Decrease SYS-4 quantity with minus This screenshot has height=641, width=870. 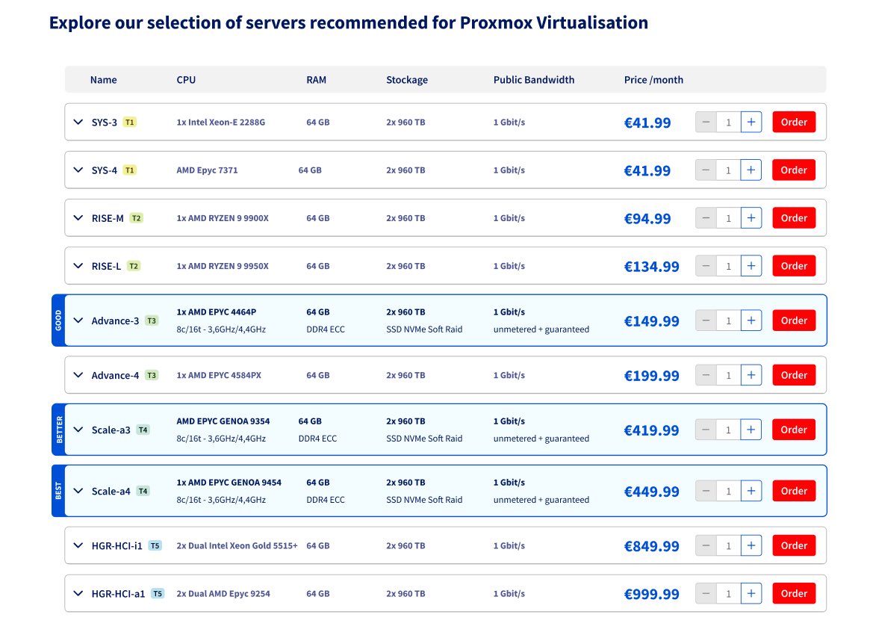(x=706, y=170)
